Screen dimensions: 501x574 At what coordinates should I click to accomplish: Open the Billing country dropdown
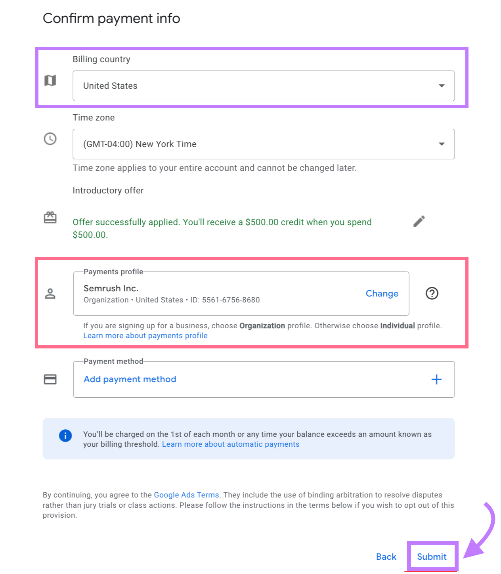(441, 86)
